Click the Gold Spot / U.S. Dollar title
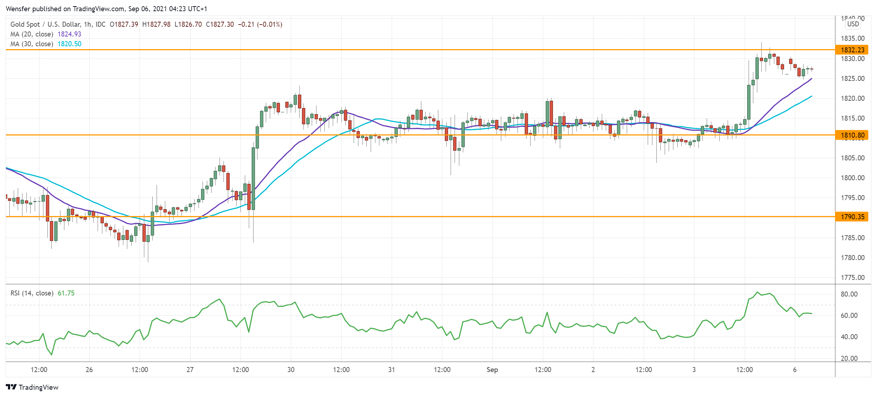This screenshot has height=397, width=877. pos(45,24)
